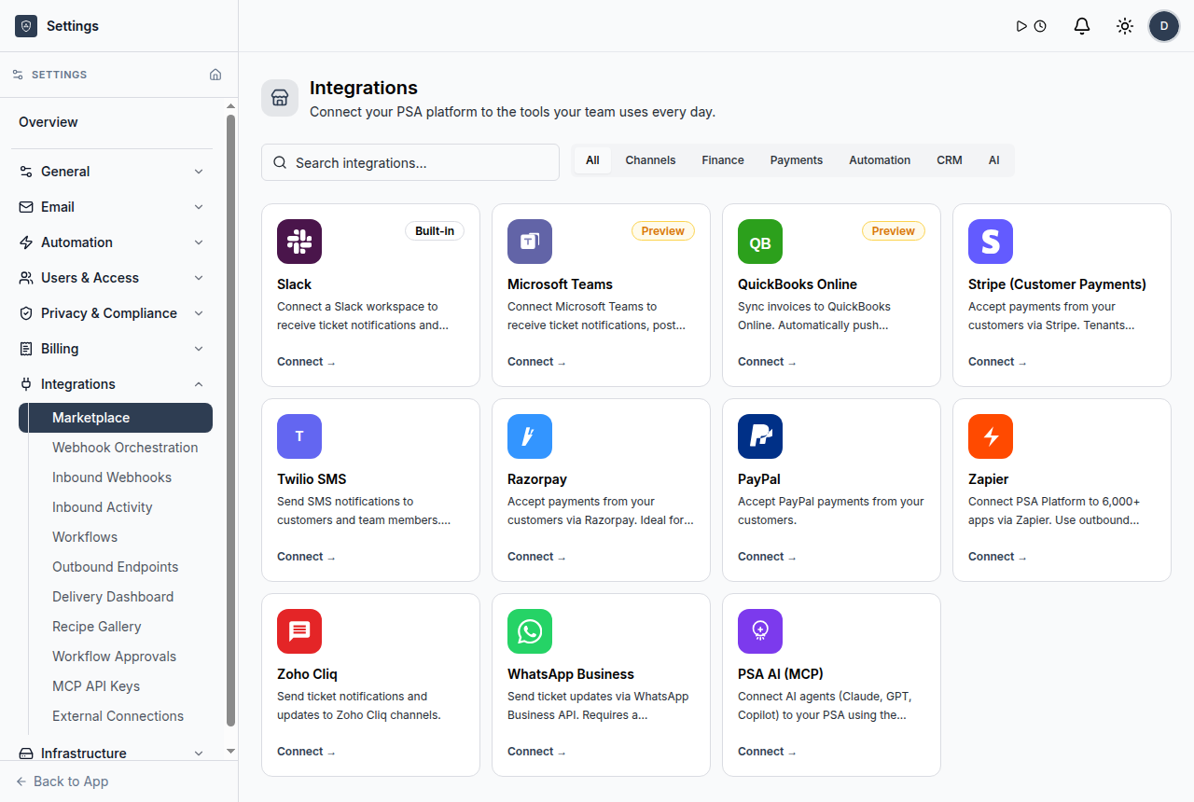
Task: Click the Stripe S logo icon
Action: point(991,242)
